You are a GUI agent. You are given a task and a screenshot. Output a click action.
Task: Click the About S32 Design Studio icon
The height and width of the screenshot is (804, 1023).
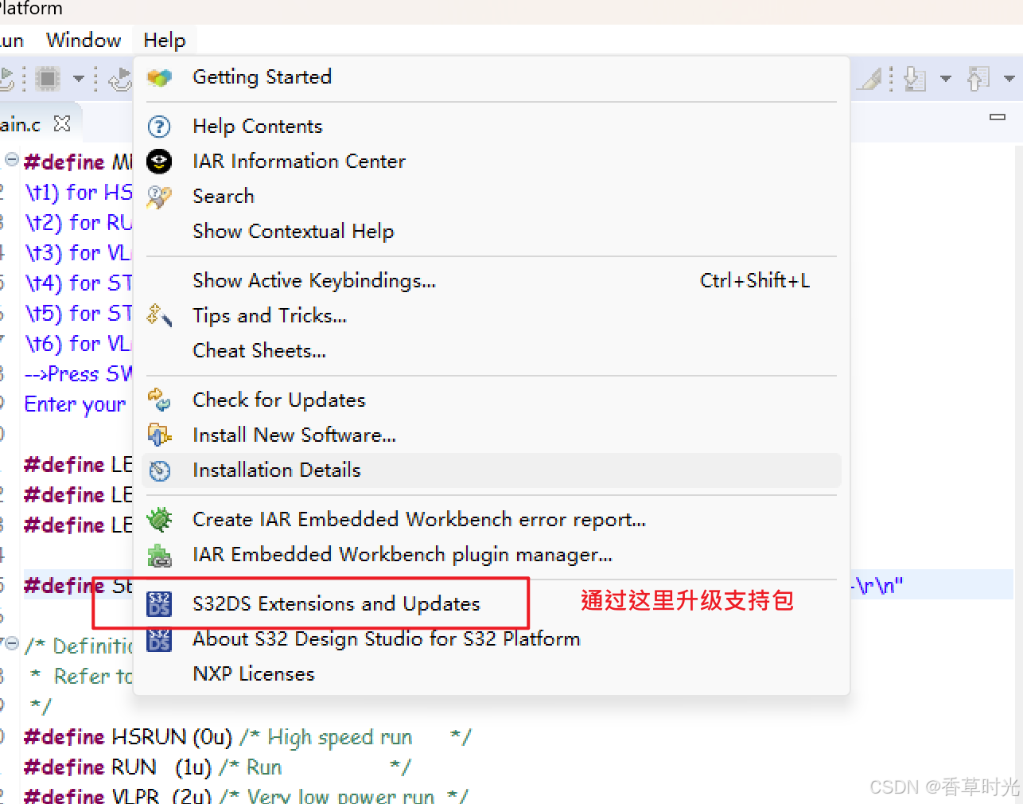(159, 639)
